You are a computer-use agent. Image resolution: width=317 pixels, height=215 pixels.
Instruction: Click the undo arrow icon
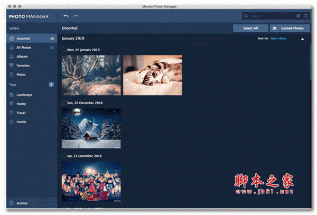(x=66, y=16)
